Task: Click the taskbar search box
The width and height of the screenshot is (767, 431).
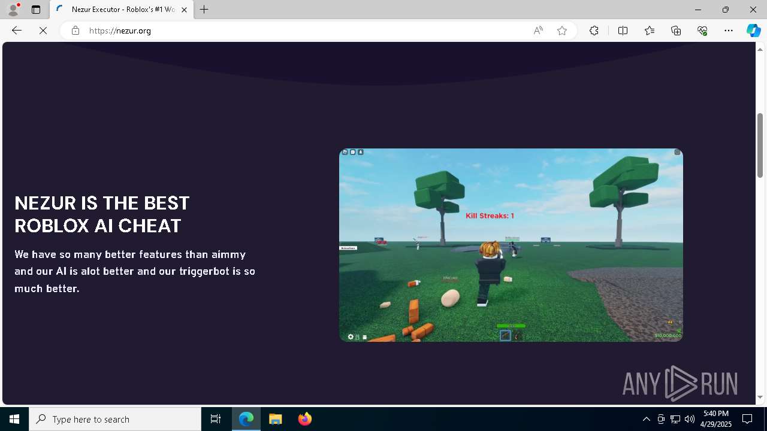Action: pos(115,419)
